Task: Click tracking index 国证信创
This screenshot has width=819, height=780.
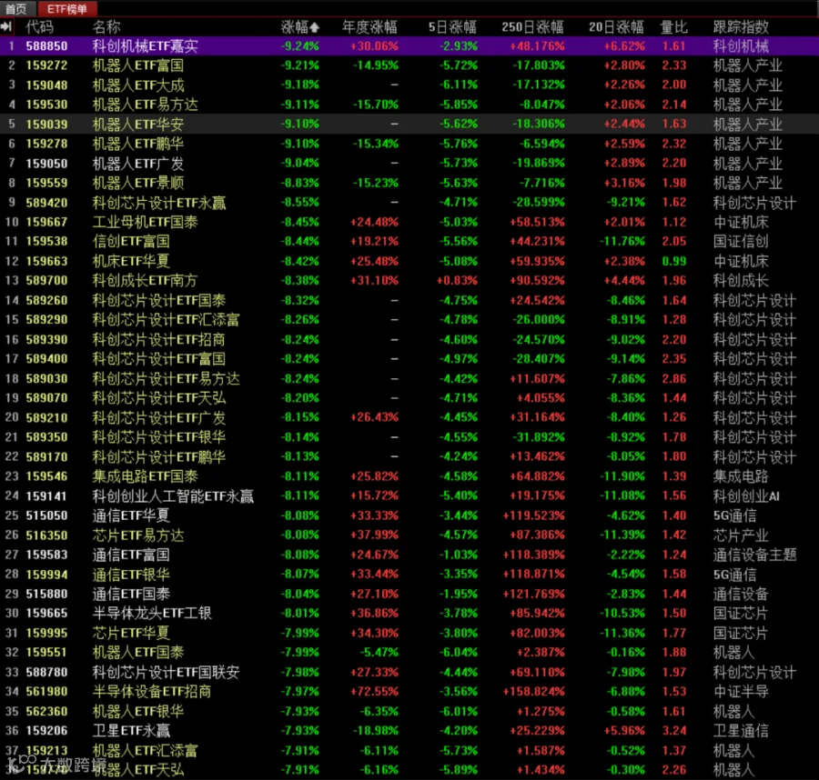Action: pyautogui.click(x=741, y=241)
